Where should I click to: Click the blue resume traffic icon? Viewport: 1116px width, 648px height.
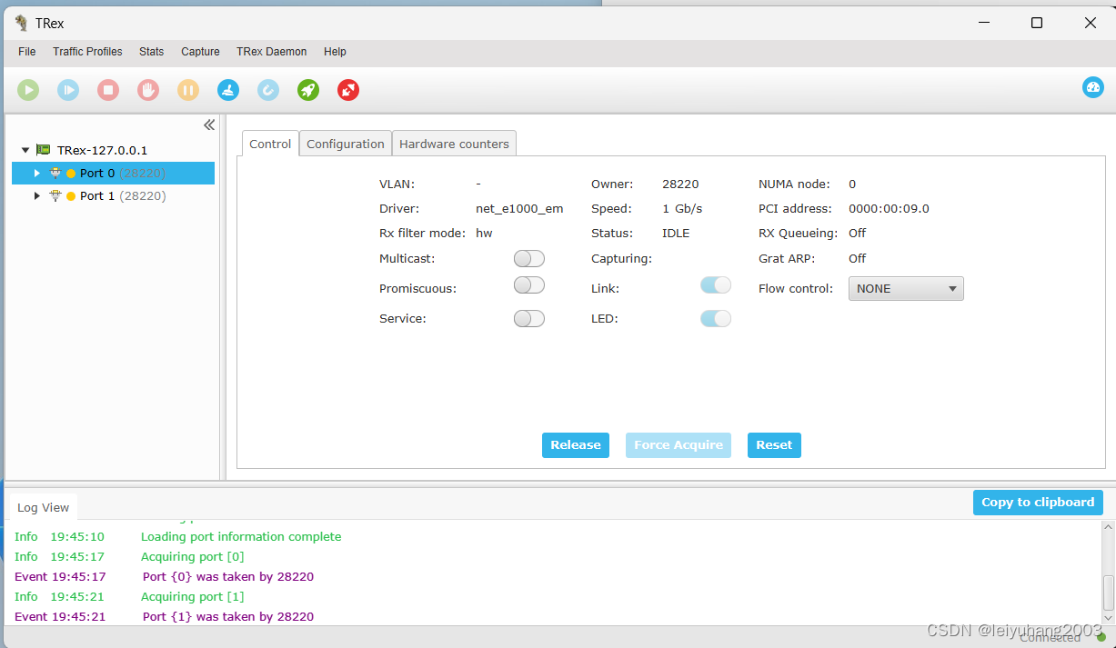pos(68,90)
